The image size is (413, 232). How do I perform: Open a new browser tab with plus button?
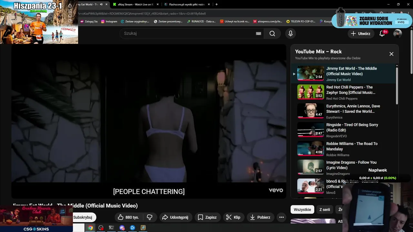[x=217, y=5]
